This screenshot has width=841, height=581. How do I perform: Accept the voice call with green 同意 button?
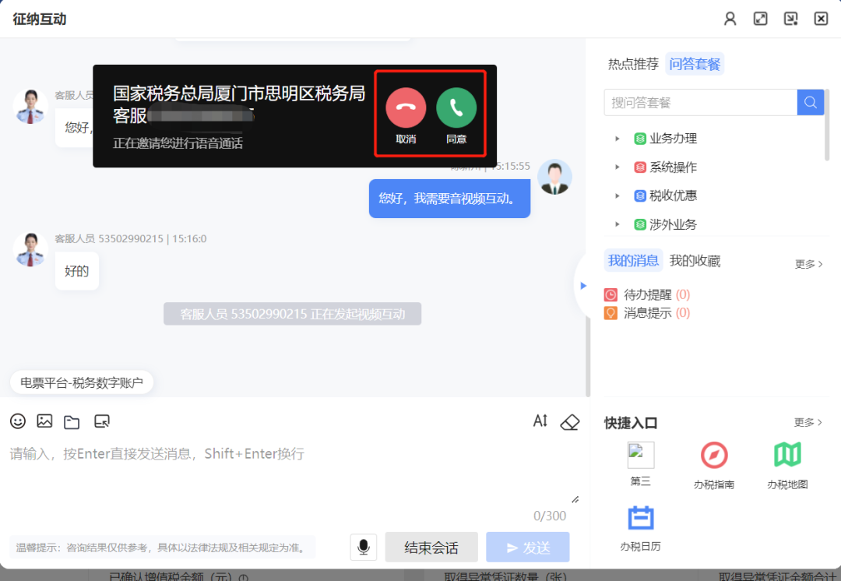click(x=456, y=107)
